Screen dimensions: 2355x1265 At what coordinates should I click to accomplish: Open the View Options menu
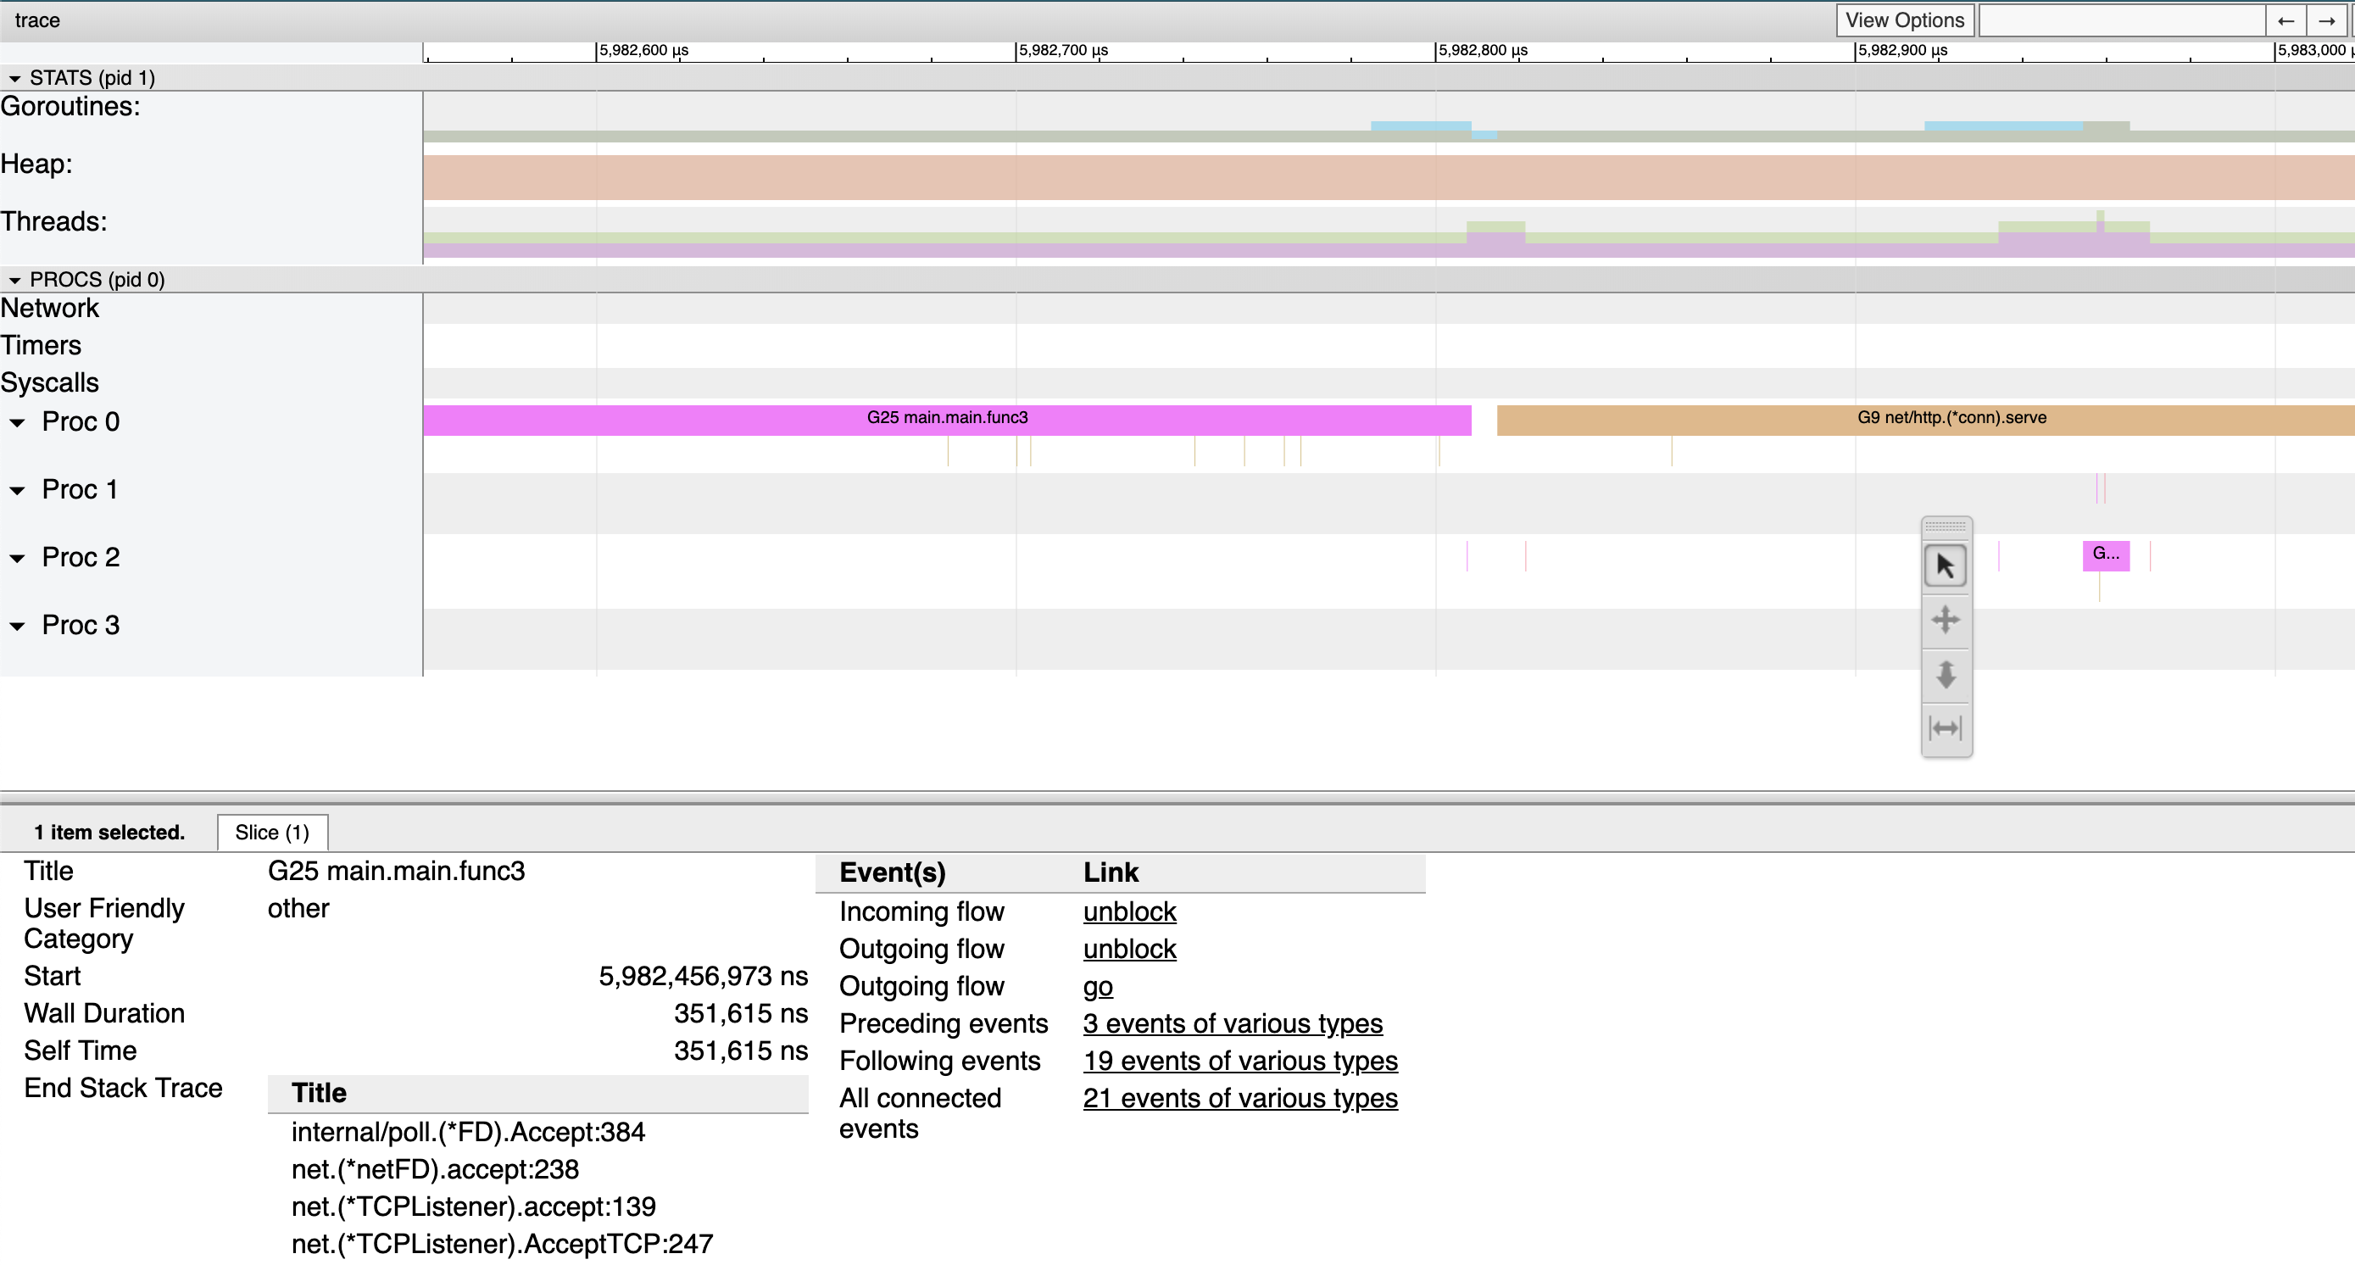click(x=1904, y=20)
